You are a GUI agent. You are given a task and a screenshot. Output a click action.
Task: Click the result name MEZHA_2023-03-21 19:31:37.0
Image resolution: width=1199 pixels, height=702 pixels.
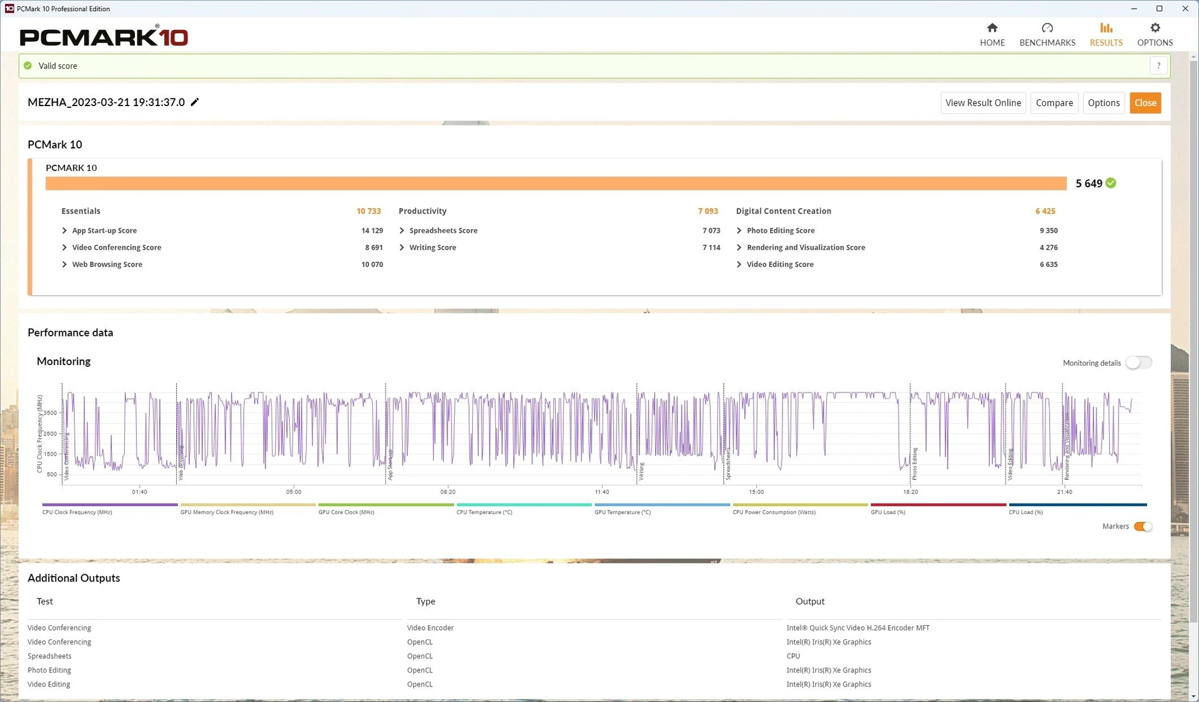(x=106, y=102)
